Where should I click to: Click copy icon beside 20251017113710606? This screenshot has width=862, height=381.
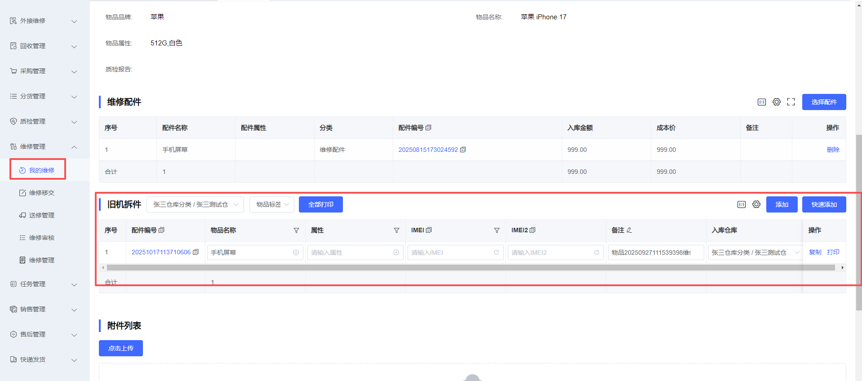(x=196, y=252)
